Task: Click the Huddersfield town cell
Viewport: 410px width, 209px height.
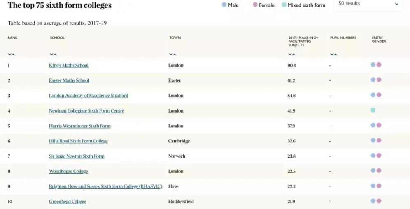Action: (181, 202)
